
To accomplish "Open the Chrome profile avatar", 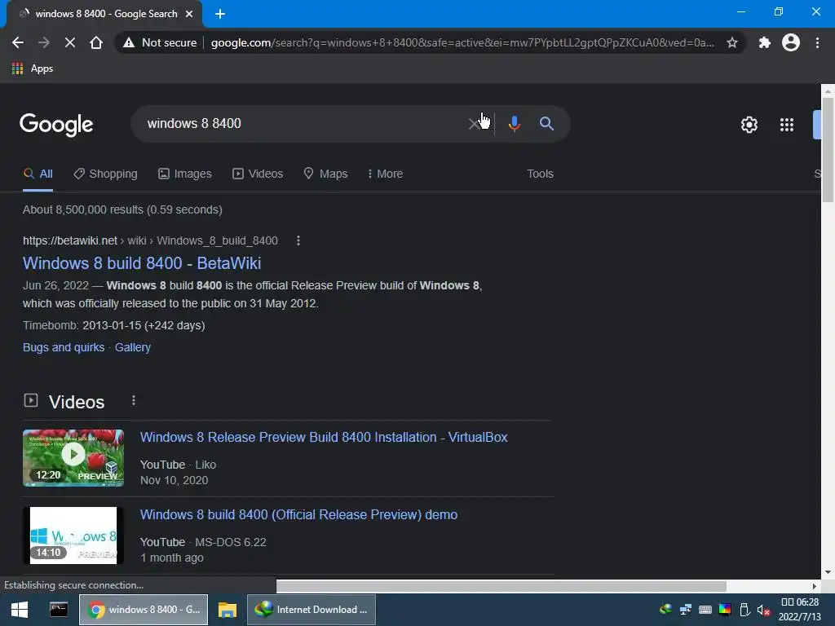I will tap(791, 42).
